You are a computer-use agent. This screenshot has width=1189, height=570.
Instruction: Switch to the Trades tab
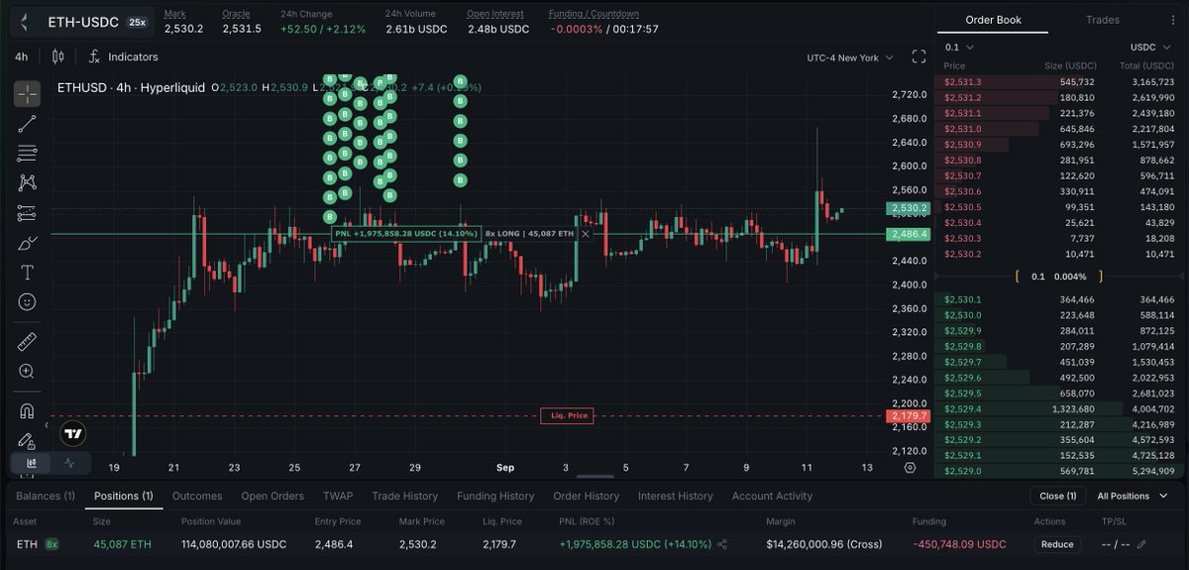coord(1103,20)
